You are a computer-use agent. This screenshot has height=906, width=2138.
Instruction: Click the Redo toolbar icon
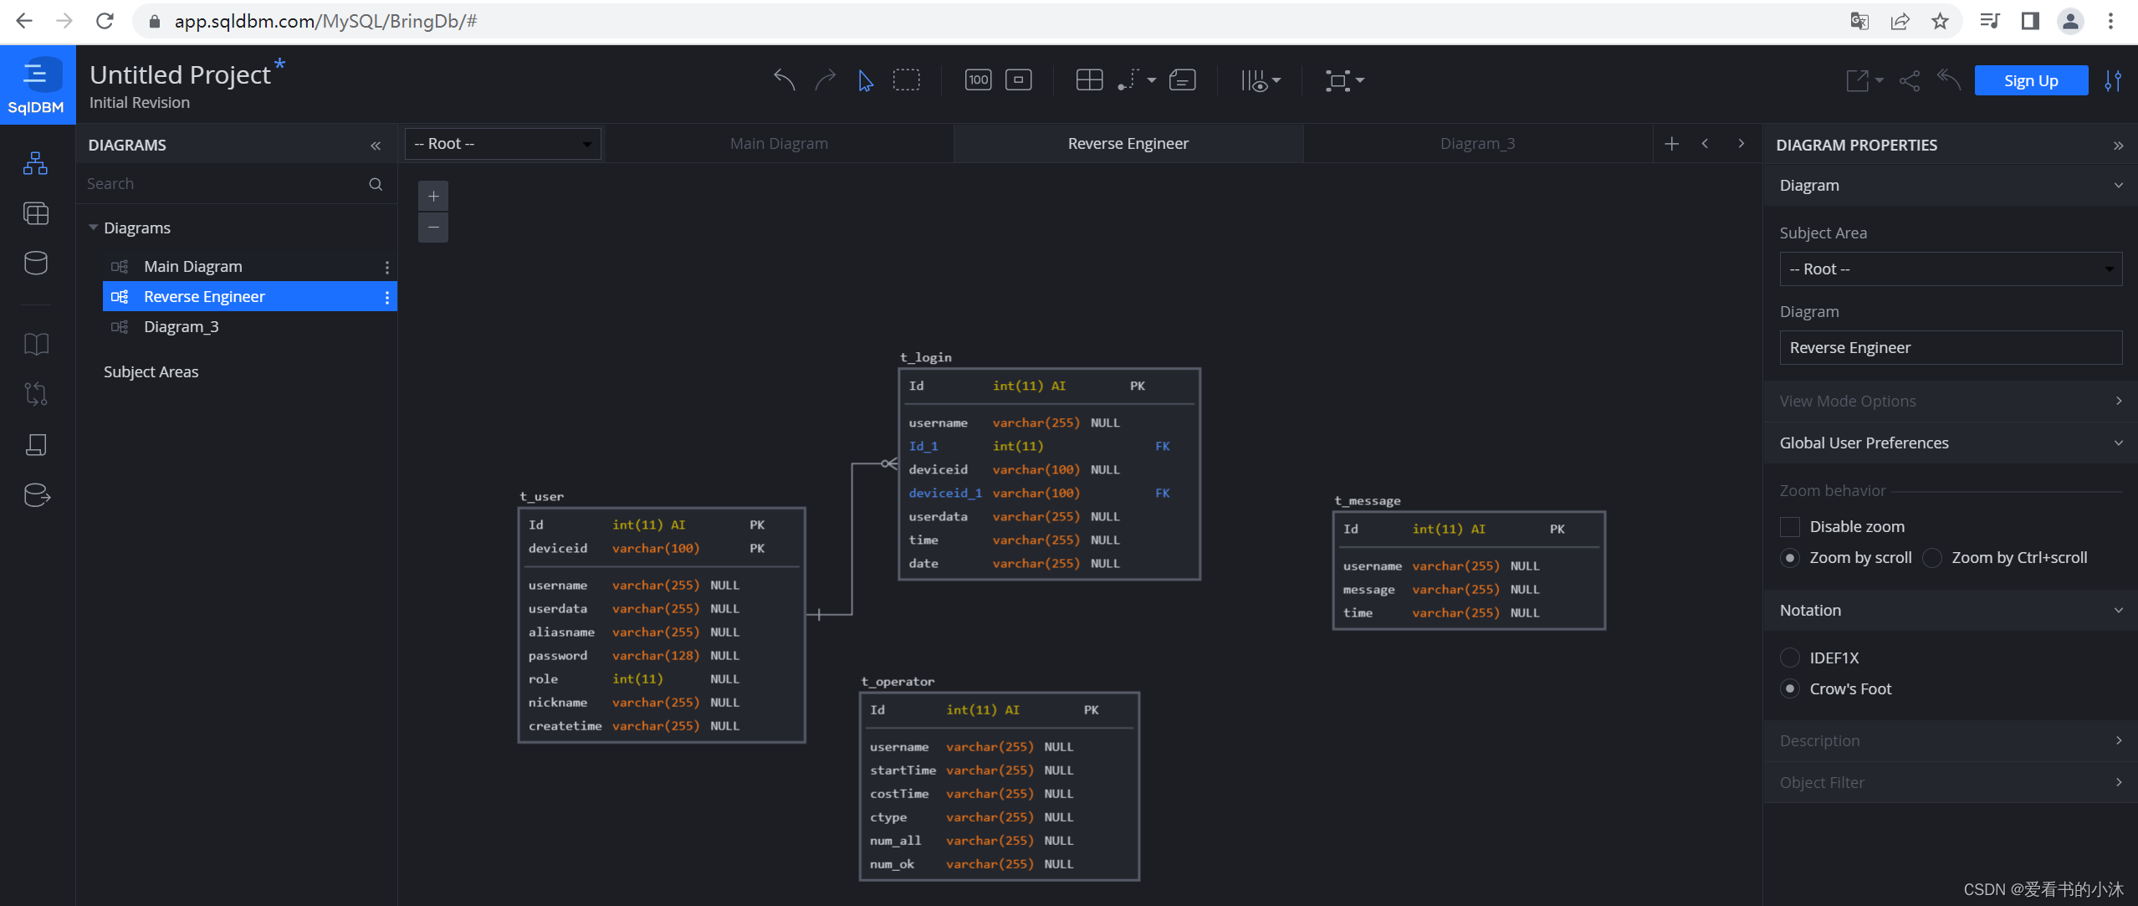tap(825, 80)
